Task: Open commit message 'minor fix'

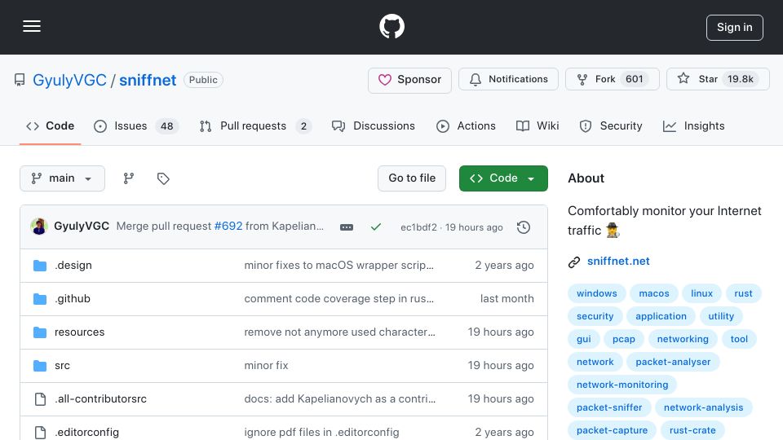Action: [266, 366]
